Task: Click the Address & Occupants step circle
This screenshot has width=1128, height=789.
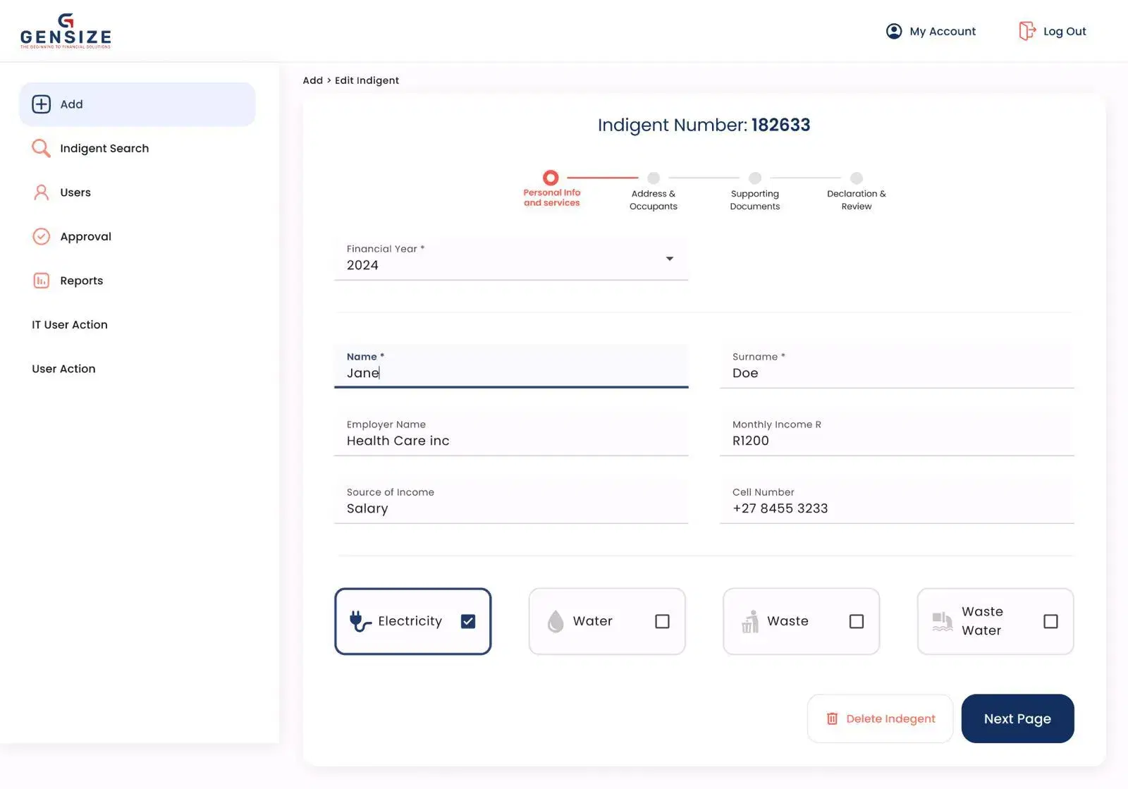Action: (653, 178)
